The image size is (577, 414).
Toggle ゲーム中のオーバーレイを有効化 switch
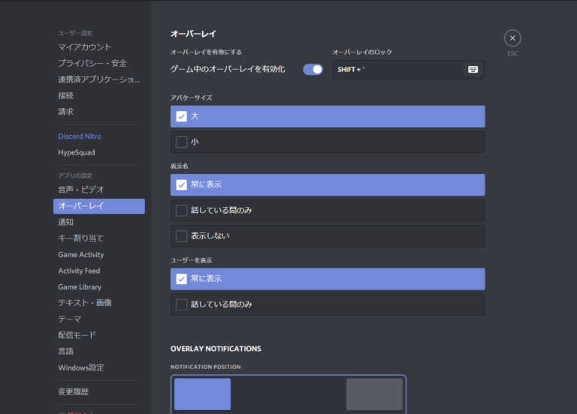coord(313,69)
